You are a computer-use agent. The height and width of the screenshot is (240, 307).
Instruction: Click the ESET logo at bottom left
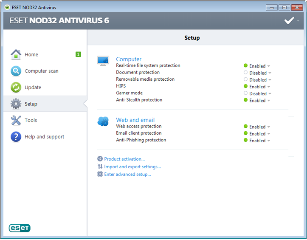tap(20, 228)
